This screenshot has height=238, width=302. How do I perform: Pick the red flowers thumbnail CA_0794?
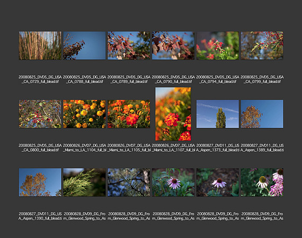[x=218, y=45]
